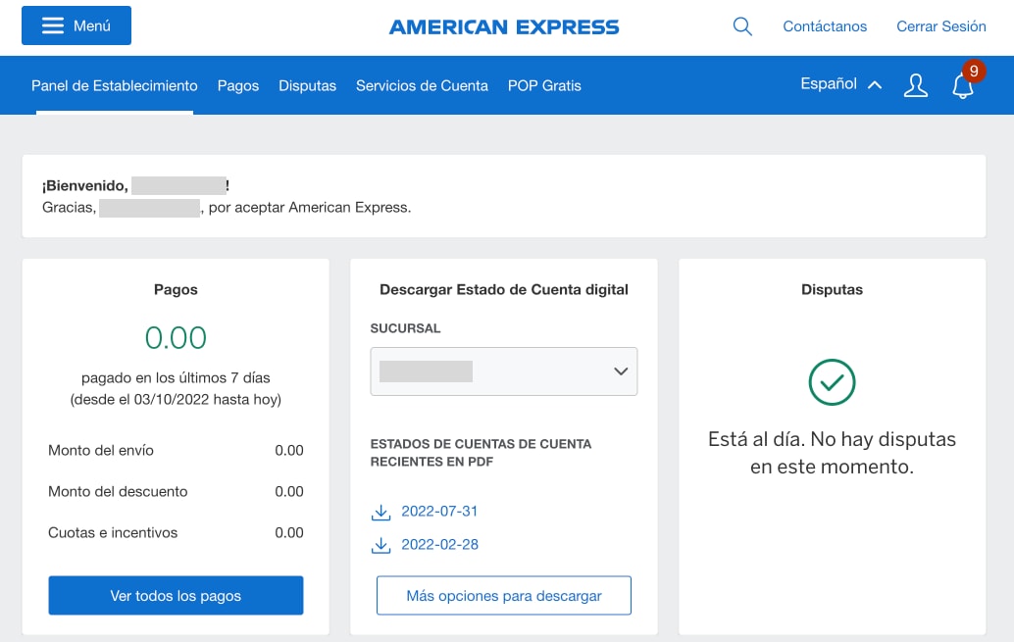The height and width of the screenshot is (642, 1014).
Task: Open Más opciones para descargar
Action: pyautogui.click(x=503, y=595)
